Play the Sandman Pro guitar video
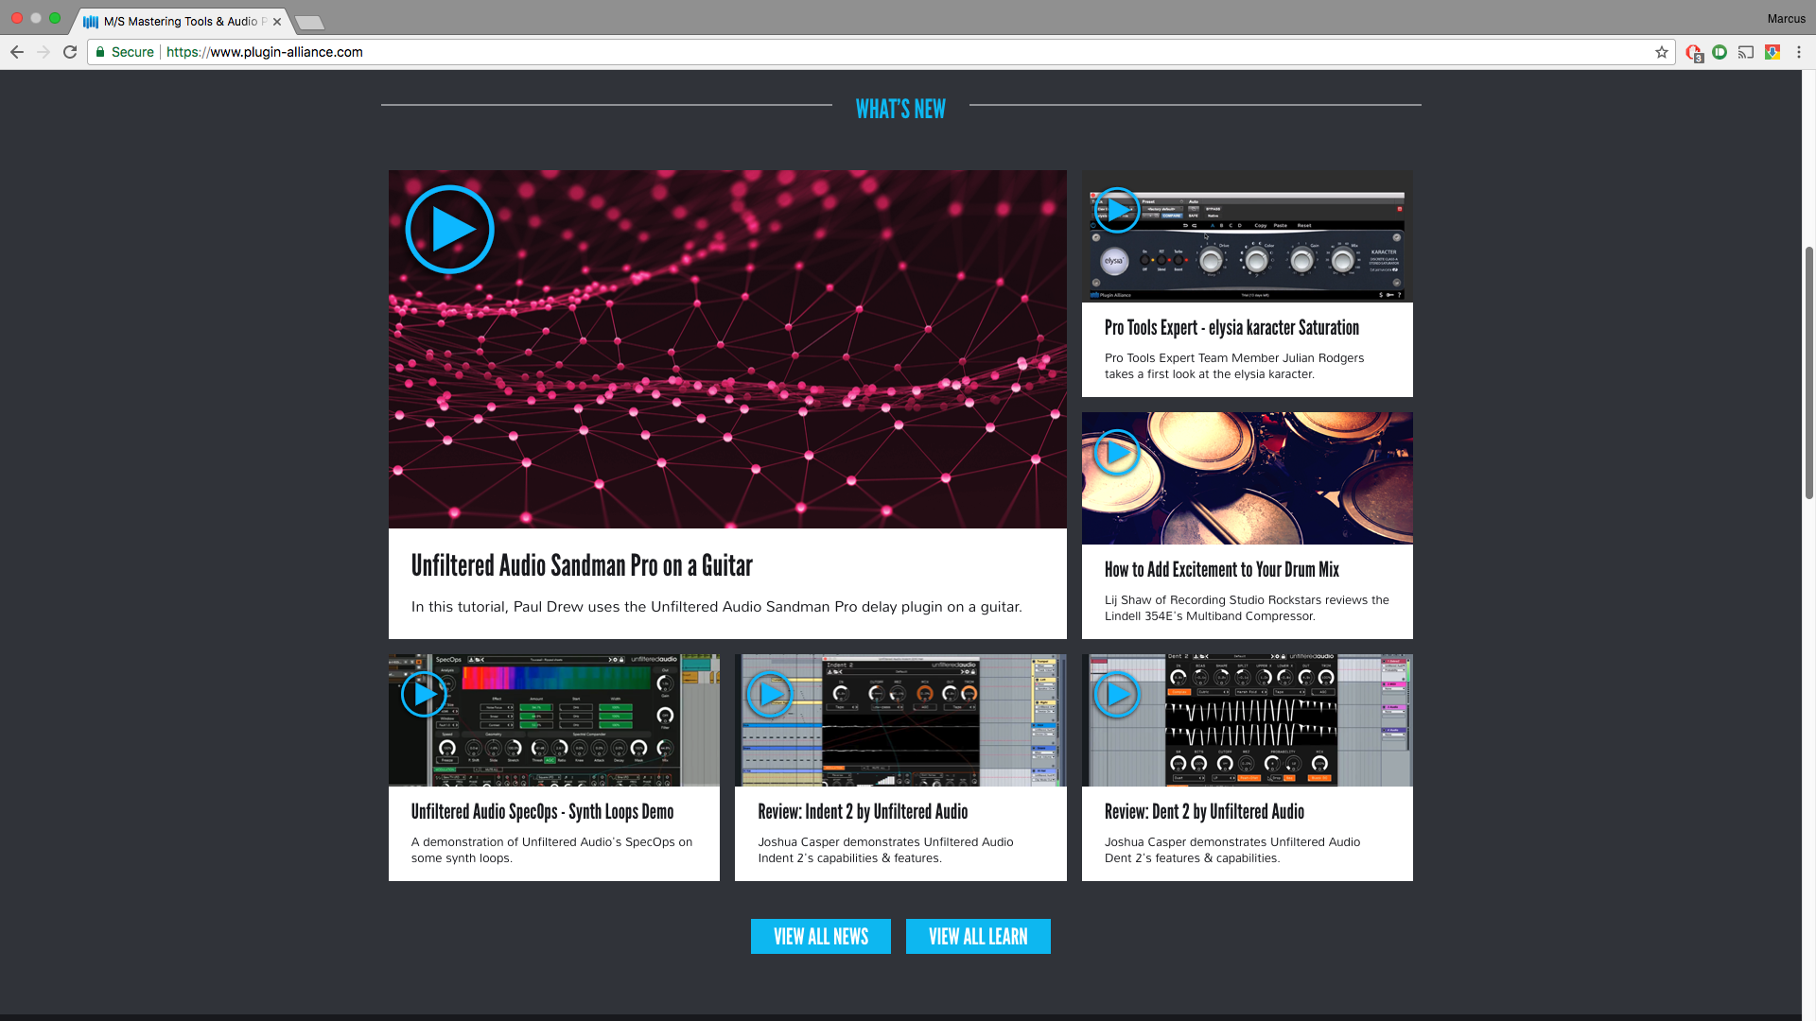The height and width of the screenshot is (1021, 1816). click(x=449, y=229)
